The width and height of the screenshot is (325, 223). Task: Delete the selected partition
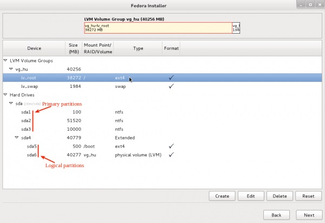pos(279,196)
